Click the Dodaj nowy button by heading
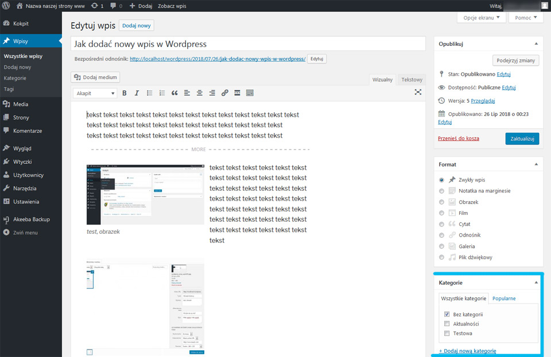The height and width of the screenshot is (357, 551). coord(137,26)
